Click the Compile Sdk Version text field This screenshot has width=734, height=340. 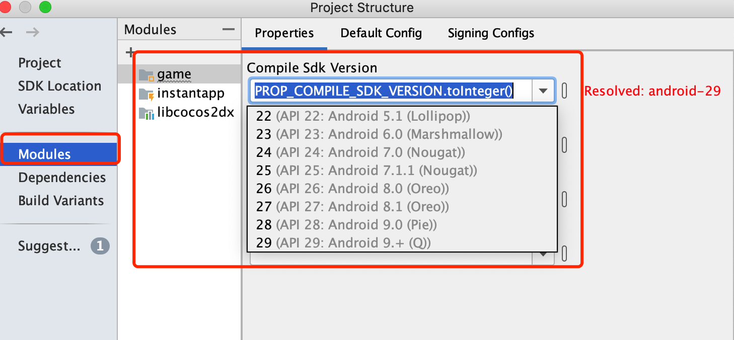click(391, 91)
